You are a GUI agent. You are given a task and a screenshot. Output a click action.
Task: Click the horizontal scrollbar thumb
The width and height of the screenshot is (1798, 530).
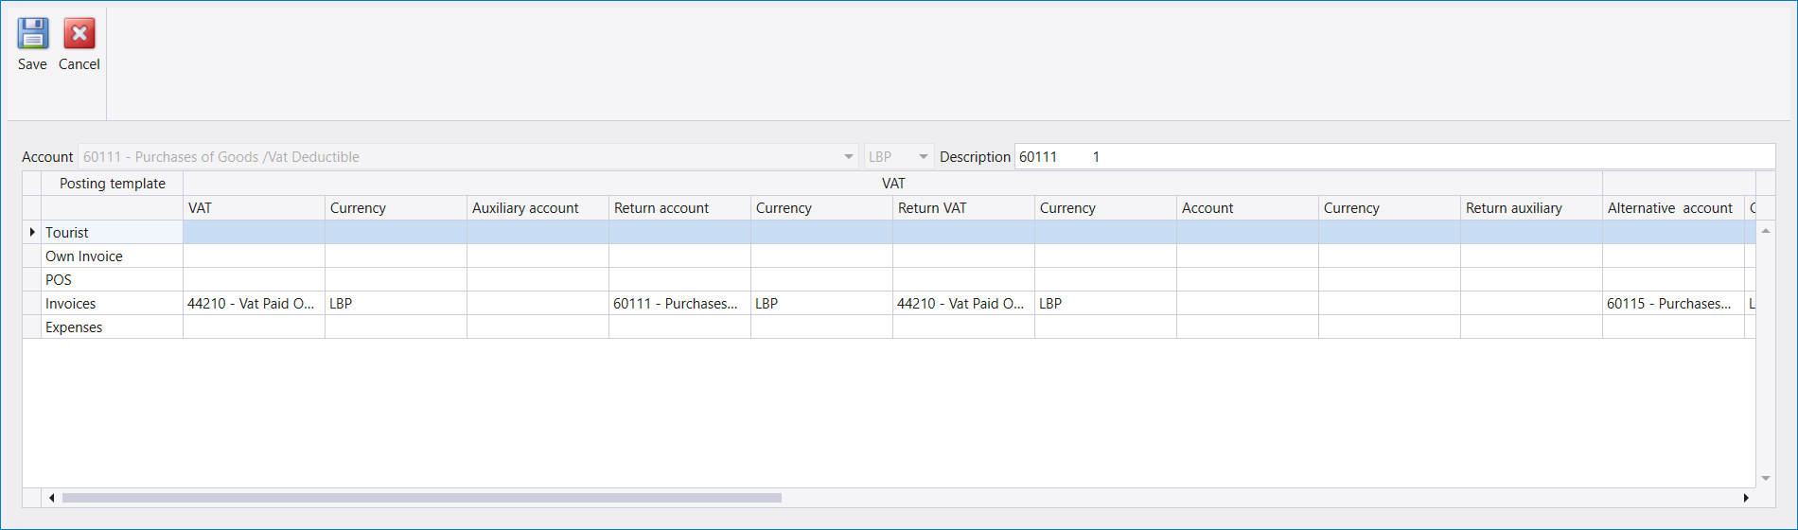pos(422,498)
